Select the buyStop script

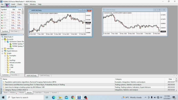pyautogui.click(x=12, y=60)
